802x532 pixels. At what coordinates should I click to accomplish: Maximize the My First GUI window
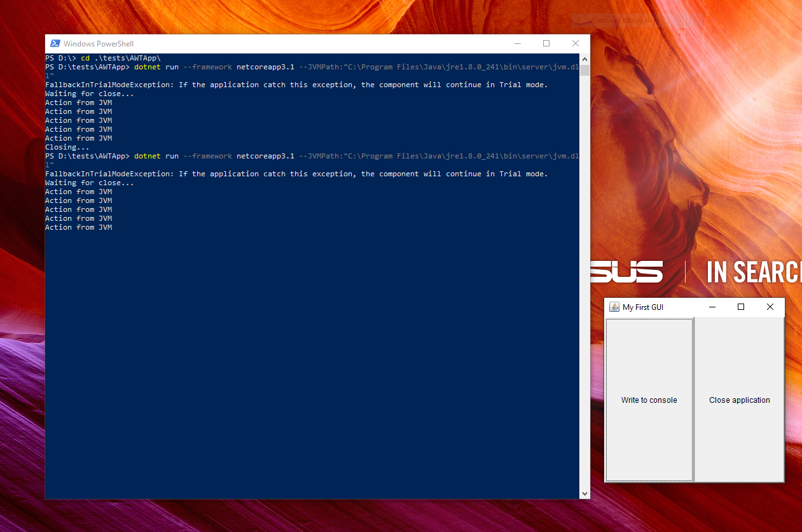point(740,307)
